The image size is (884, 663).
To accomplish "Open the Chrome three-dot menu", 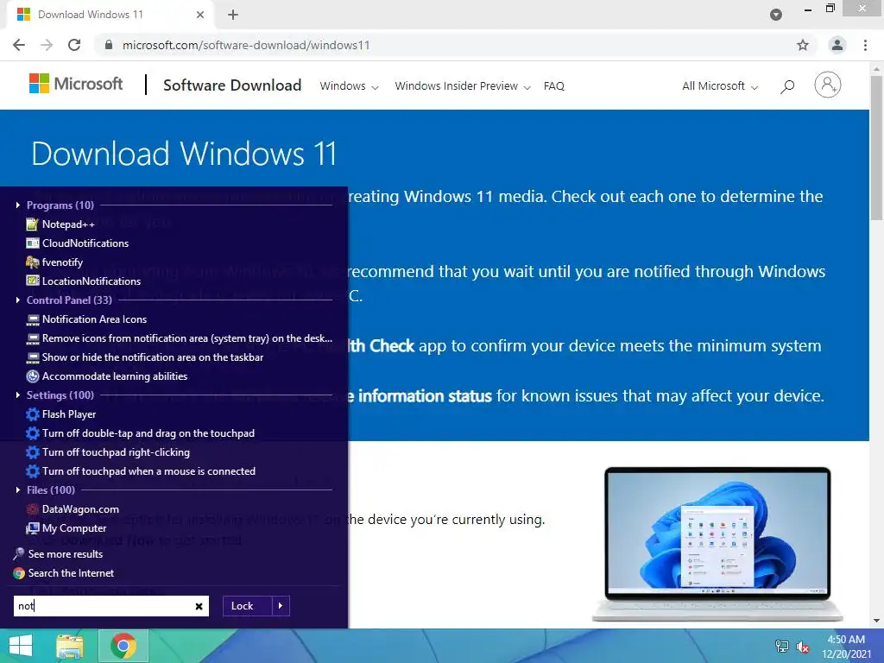I will point(865,45).
